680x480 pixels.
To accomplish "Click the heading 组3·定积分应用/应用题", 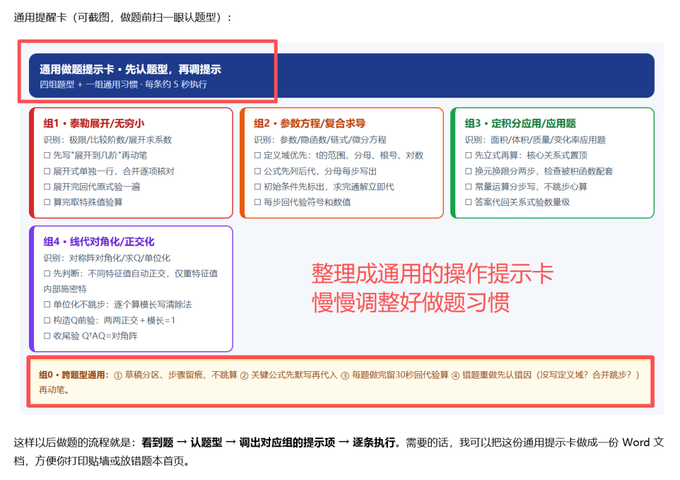I will coord(521,123).
